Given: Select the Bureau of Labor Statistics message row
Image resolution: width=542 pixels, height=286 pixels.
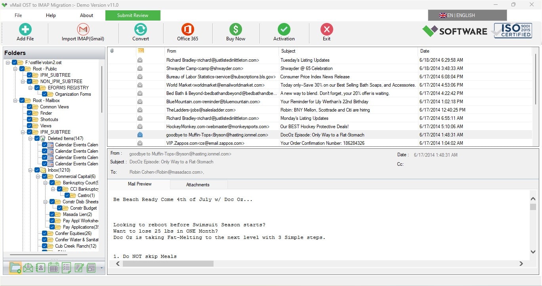Looking at the screenshot, I should 320,77.
